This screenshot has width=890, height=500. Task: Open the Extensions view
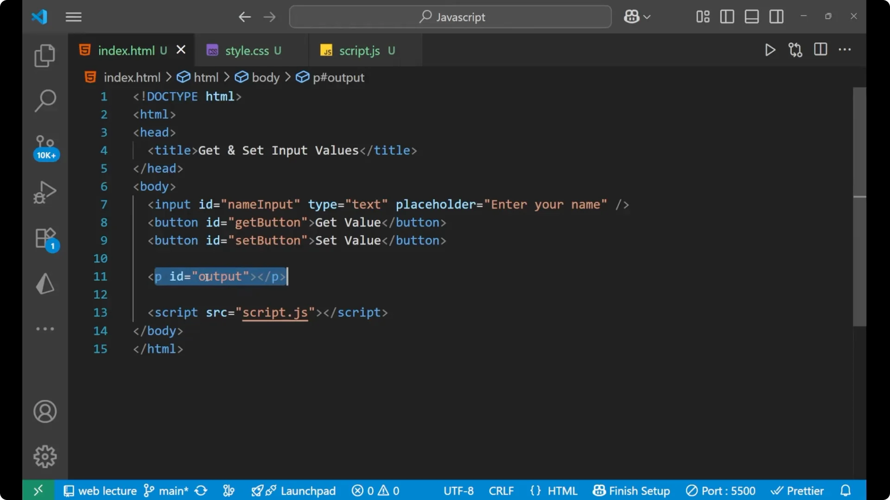[x=44, y=237]
